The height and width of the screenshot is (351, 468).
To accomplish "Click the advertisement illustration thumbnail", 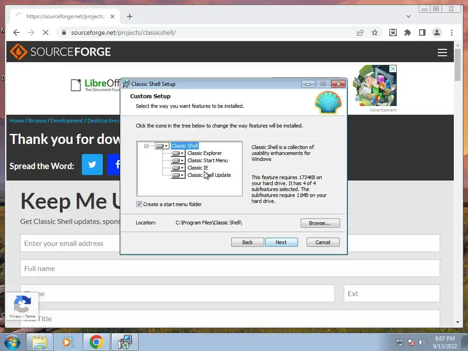I will tap(375, 85).
